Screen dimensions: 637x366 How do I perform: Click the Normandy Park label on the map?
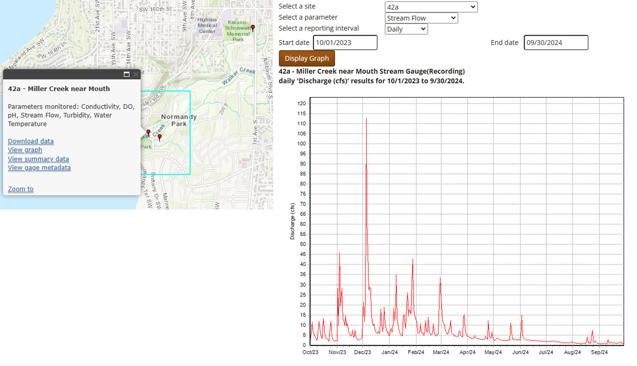[x=179, y=120]
